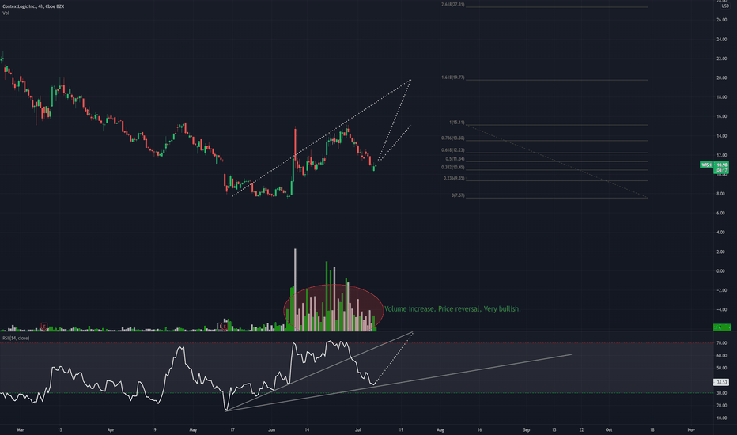The height and width of the screenshot is (435, 737).
Task: Select Fib level label 0.786(13.50)
Action: [452, 138]
